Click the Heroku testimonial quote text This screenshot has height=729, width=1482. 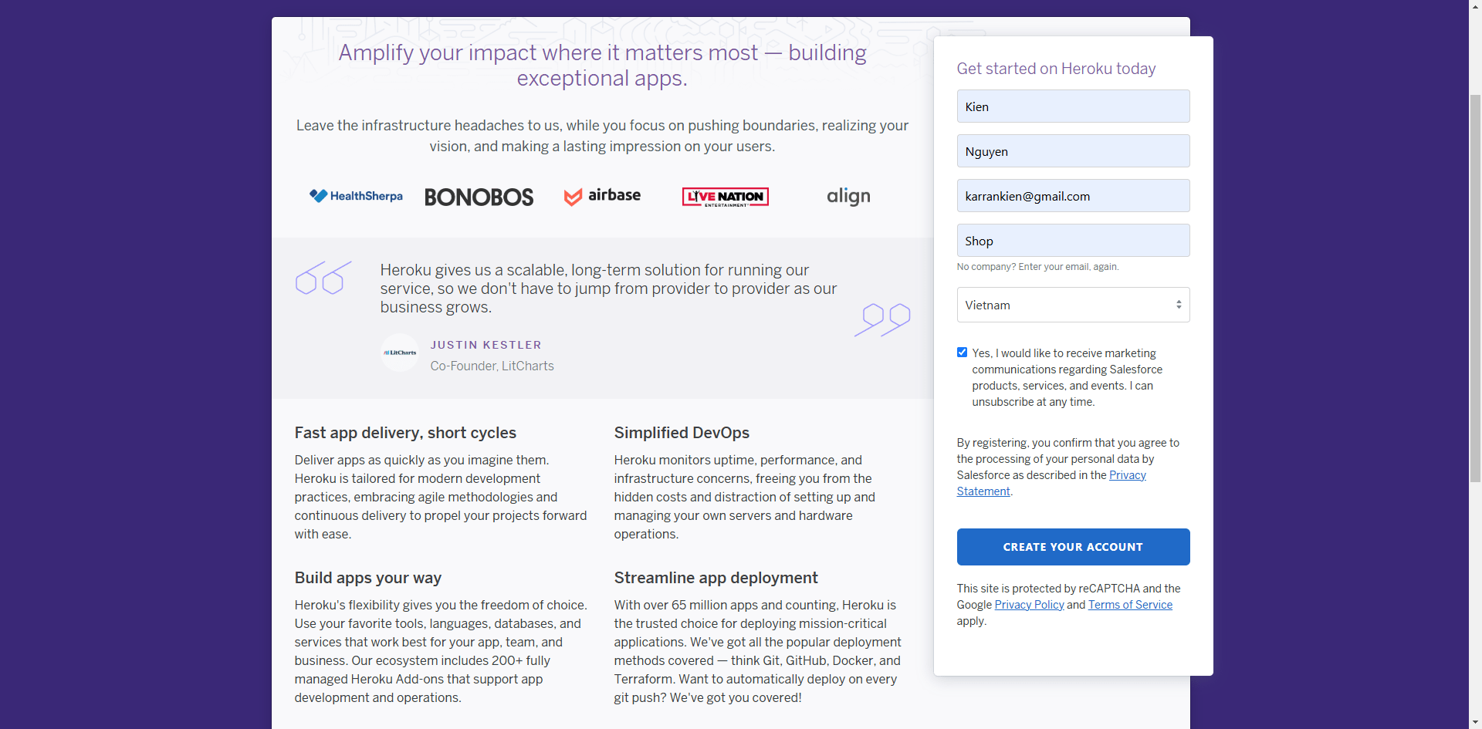pos(608,289)
